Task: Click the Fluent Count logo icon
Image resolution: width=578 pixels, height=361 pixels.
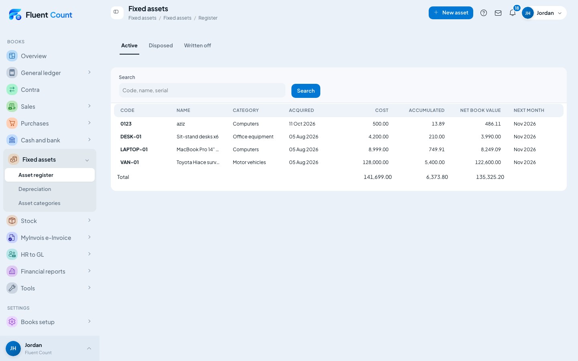Action: click(x=15, y=14)
